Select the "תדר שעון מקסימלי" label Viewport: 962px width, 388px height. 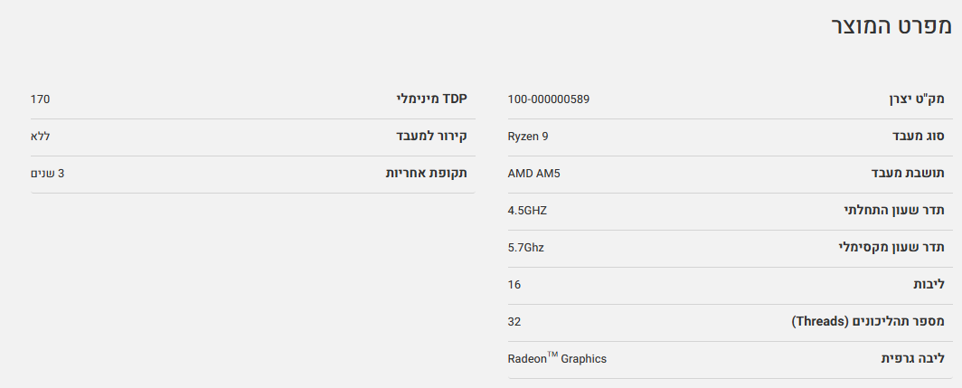pos(891,247)
